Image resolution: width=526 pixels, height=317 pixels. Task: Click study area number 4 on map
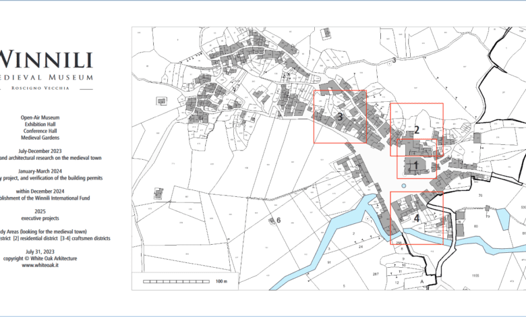coord(417,219)
